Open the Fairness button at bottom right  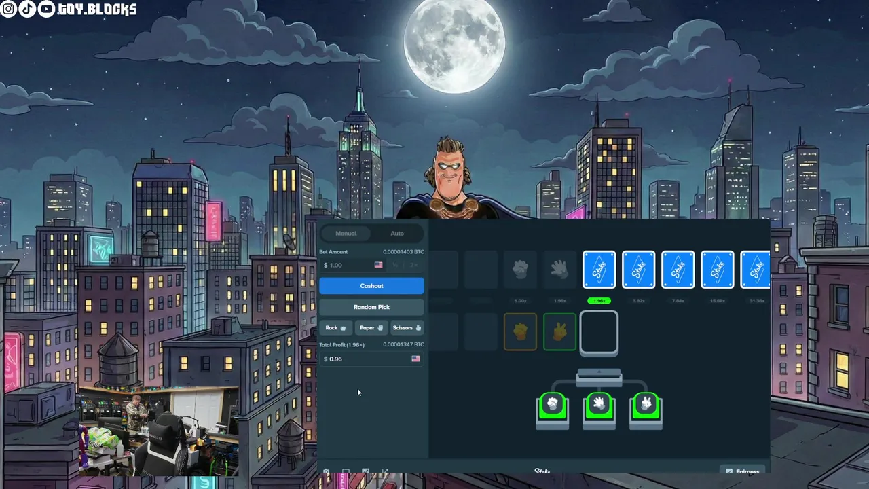(743, 471)
